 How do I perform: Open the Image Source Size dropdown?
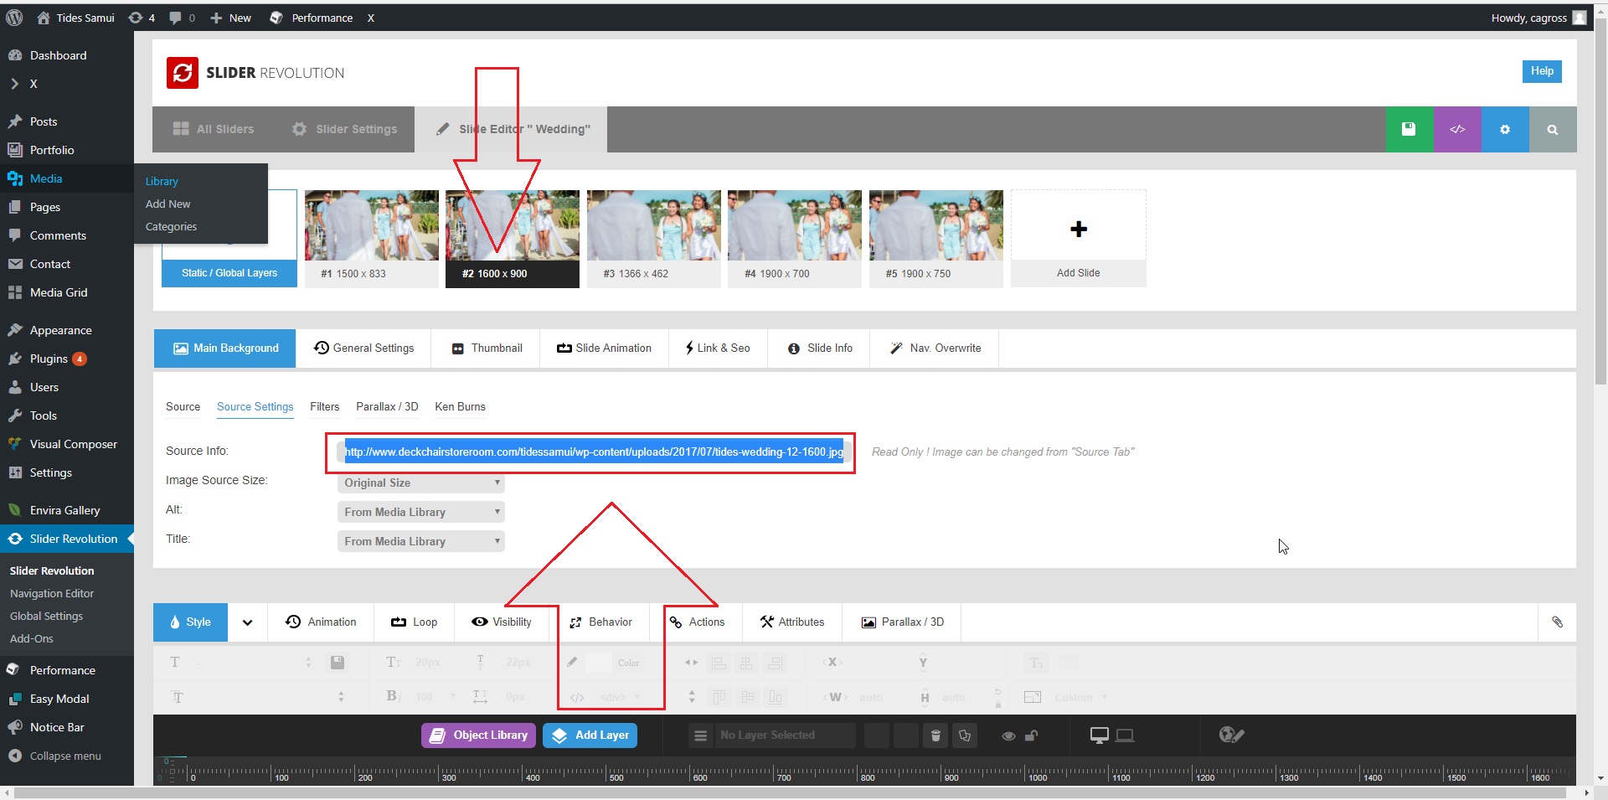click(421, 483)
